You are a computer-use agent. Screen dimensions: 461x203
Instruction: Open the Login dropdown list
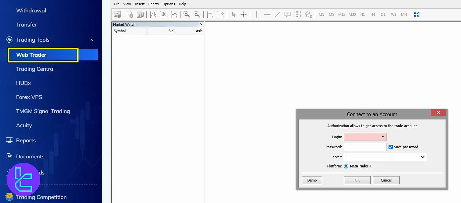(383, 137)
